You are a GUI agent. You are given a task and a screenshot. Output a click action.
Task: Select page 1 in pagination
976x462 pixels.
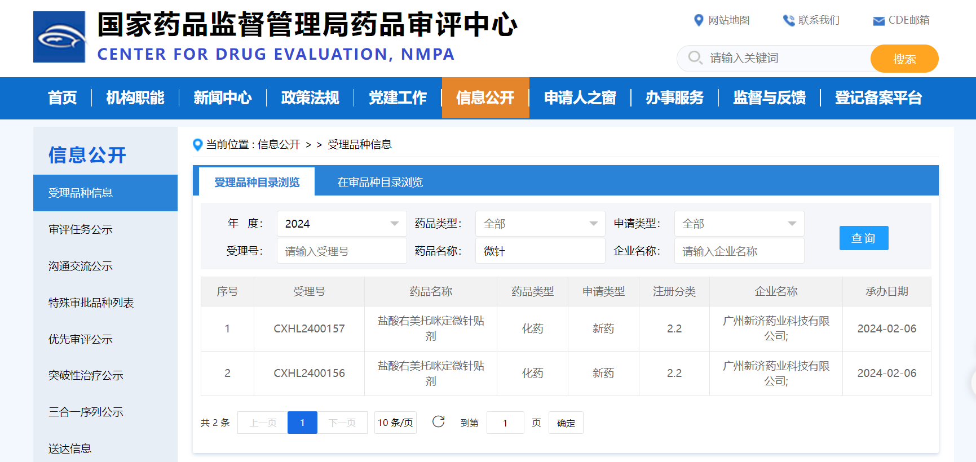click(302, 423)
